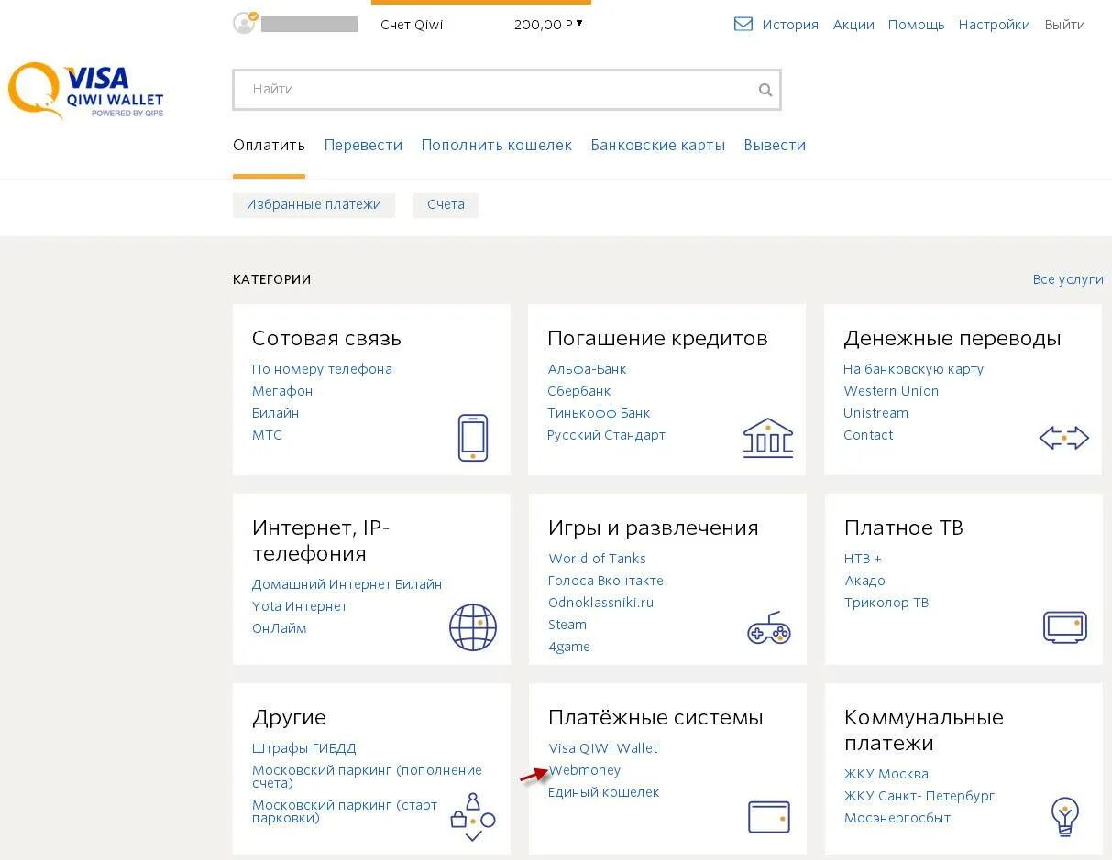Click the Счета button
Viewport: 1112px width, 860px height.
click(x=446, y=205)
